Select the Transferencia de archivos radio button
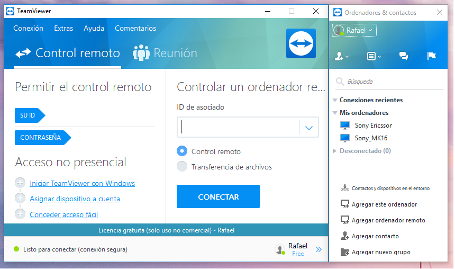This screenshot has height=269, width=455. (182, 166)
